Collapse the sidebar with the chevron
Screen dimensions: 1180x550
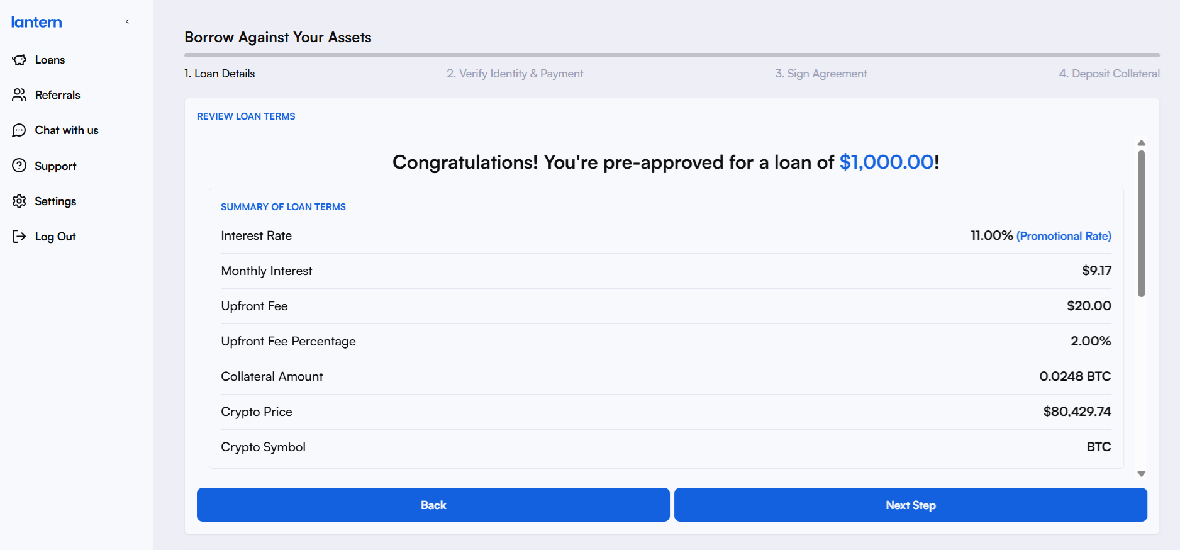click(x=127, y=21)
